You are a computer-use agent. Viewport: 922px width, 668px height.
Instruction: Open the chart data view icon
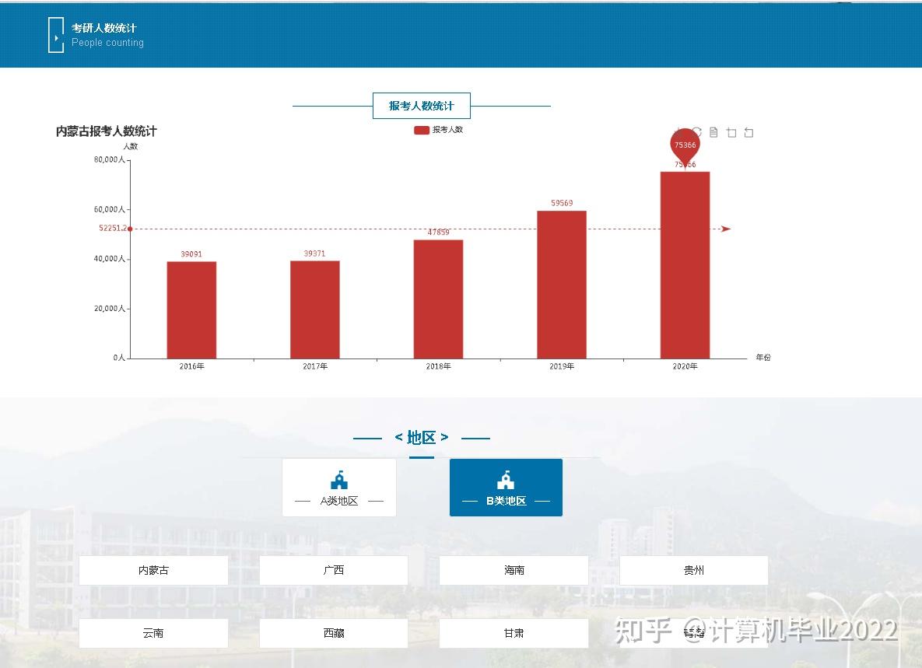point(713,132)
